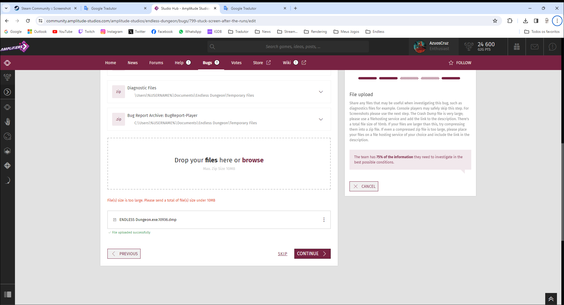Open the Votes tab

236,63
